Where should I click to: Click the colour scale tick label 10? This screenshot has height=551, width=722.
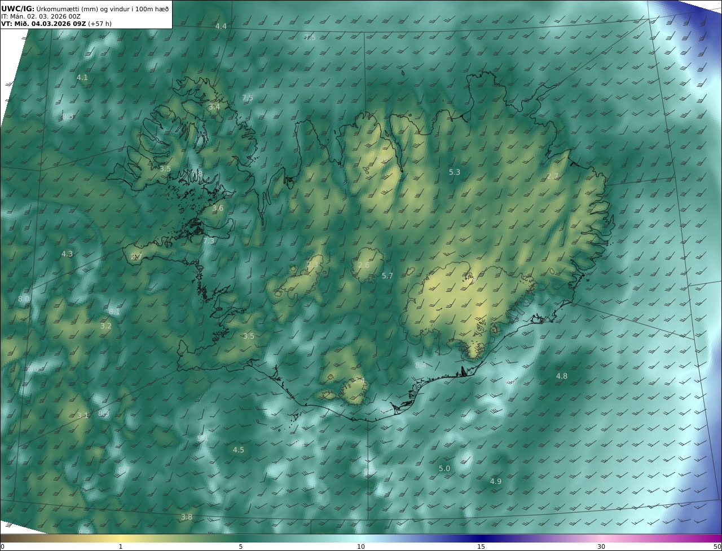pyautogui.click(x=361, y=546)
